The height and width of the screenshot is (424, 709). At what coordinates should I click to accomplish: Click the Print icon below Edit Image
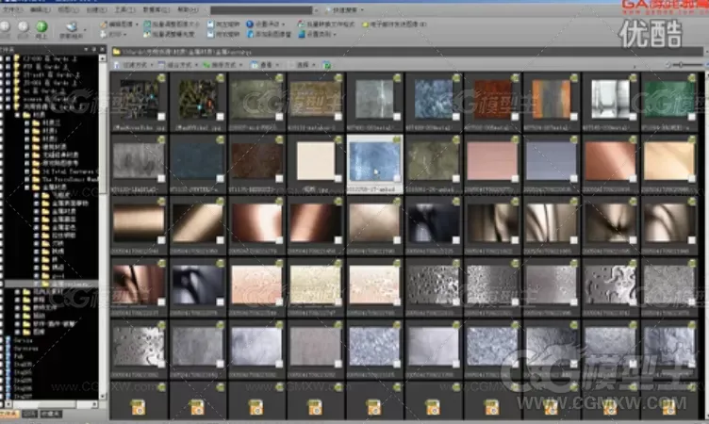103,34
